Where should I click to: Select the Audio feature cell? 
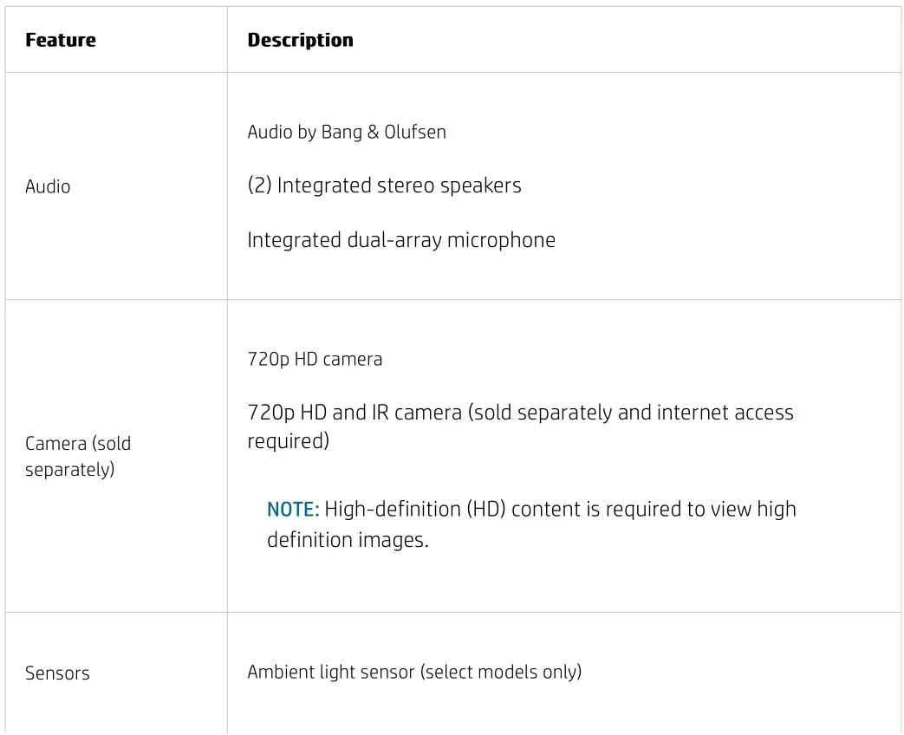[x=48, y=186]
